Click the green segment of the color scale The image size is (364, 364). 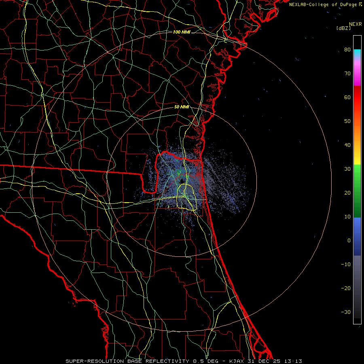[357, 191]
